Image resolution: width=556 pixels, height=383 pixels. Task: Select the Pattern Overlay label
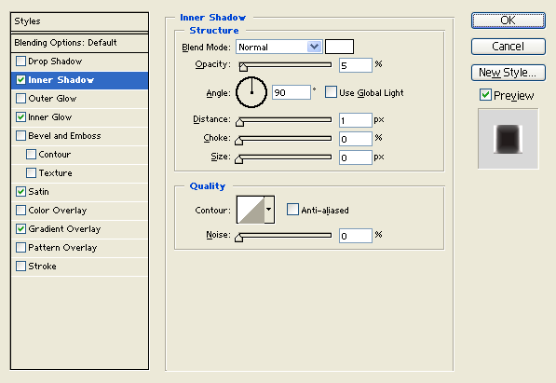(62, 247)
